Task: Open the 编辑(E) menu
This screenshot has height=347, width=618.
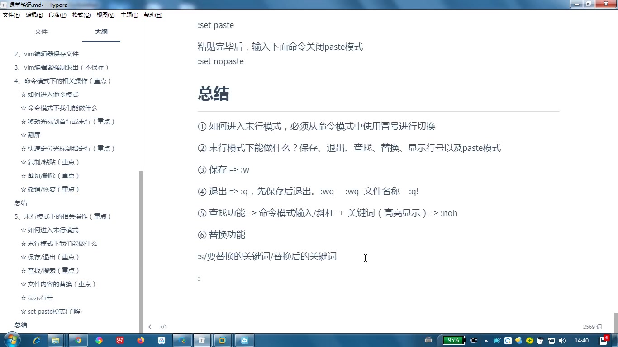Action: point(34,15)
